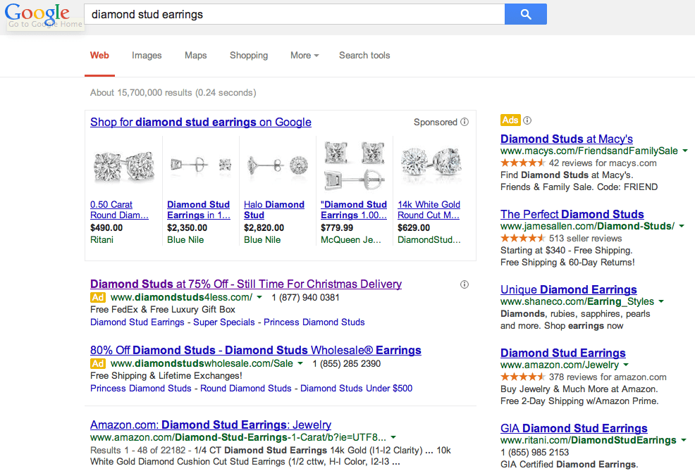This screenshot has height=471, width=695.
Task: Go to Google Home via logo
Action: coord(37,14)
